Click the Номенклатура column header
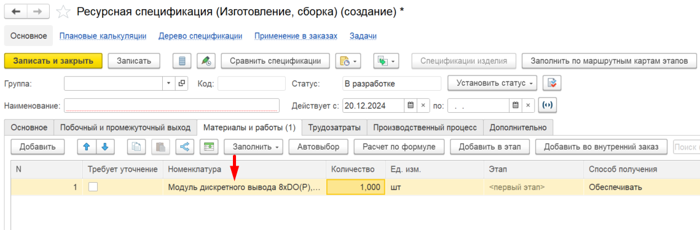 click(x=245, y=169)
